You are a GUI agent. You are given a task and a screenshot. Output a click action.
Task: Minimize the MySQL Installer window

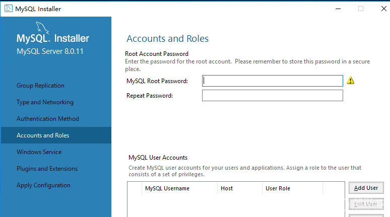(338, 9)
